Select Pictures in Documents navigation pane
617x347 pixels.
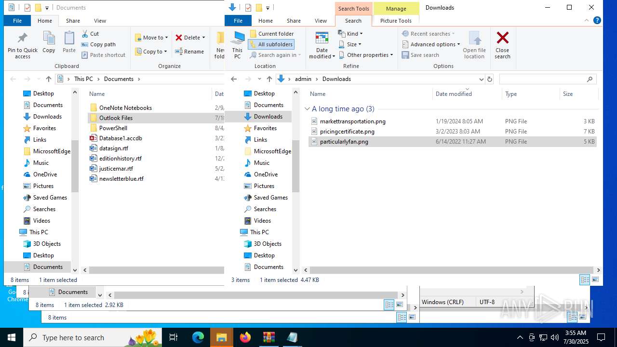pos(43,186)
